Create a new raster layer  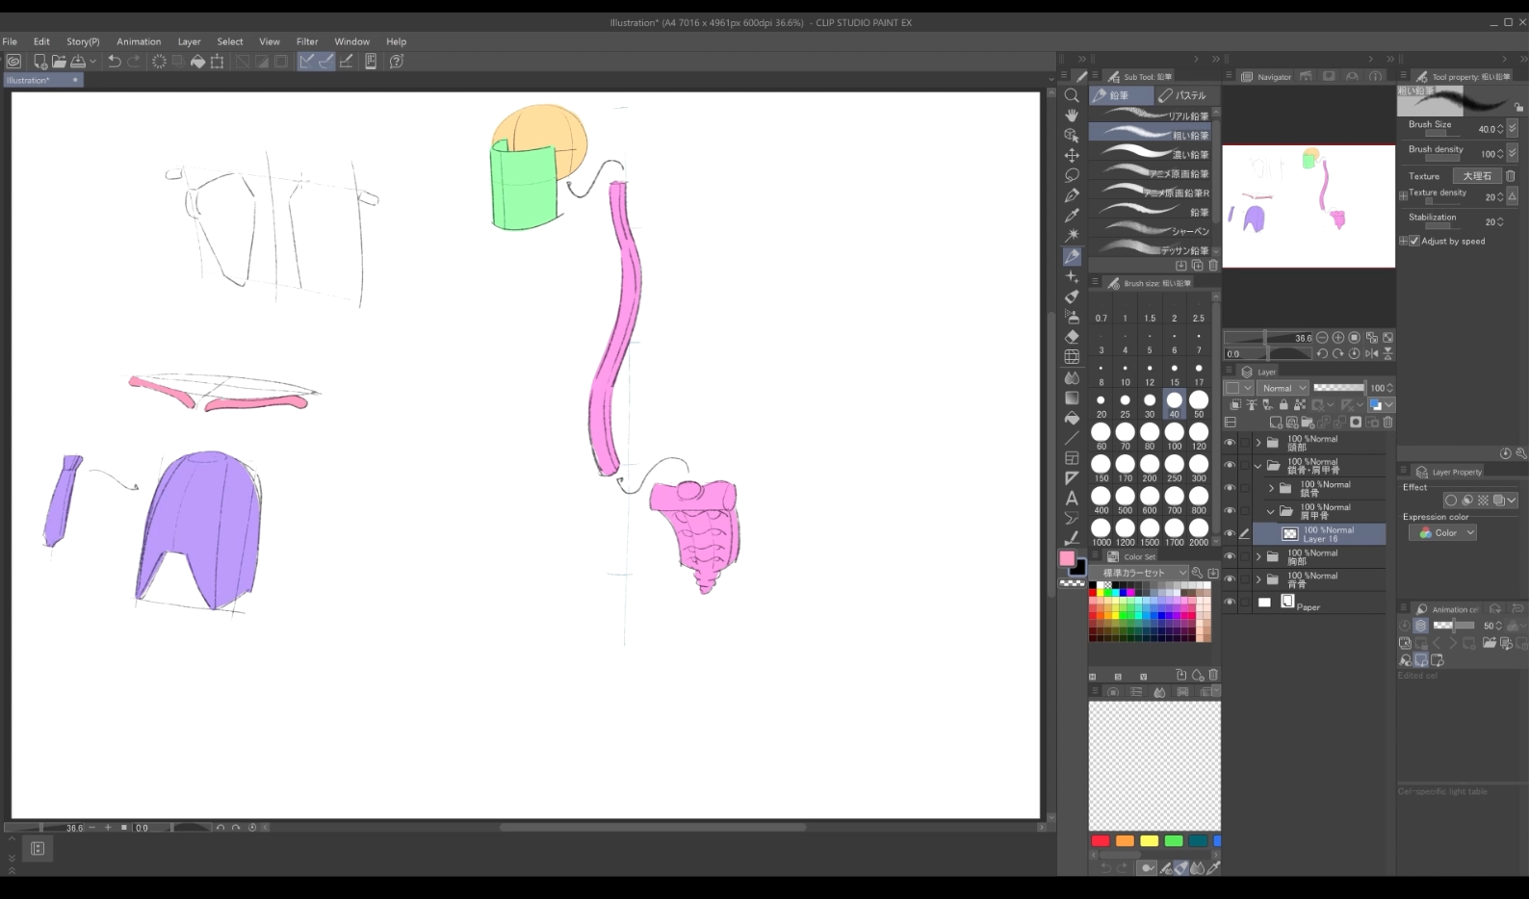pos(1276,423)
